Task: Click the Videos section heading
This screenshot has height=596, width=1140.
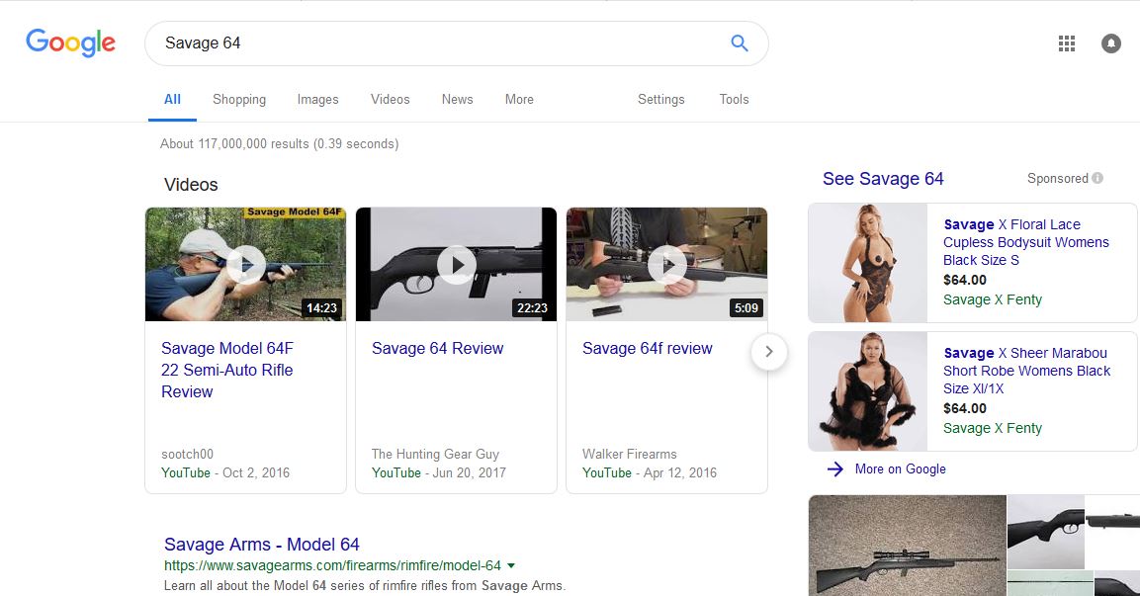Action: point(191,185)
